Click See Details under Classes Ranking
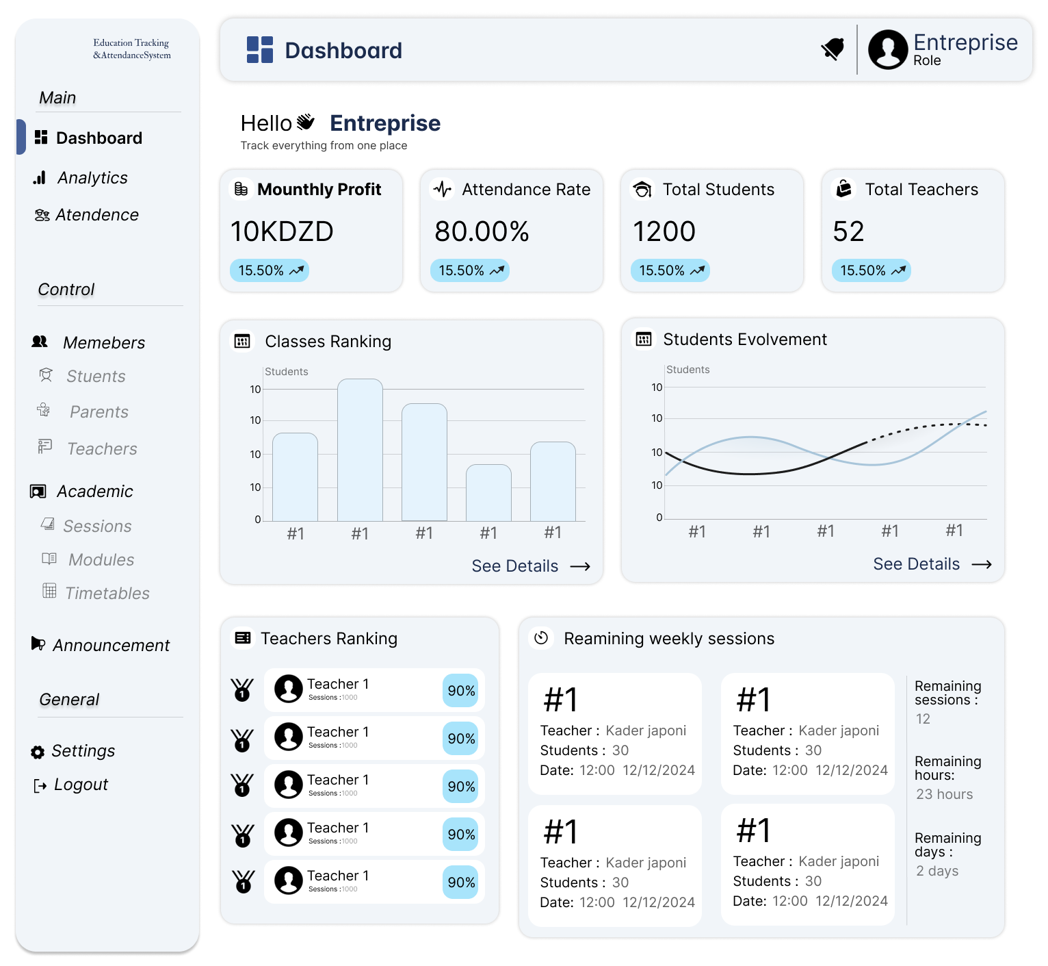Image resolution: width=1048 pixels, height=966 pixels. pos(530,566)
